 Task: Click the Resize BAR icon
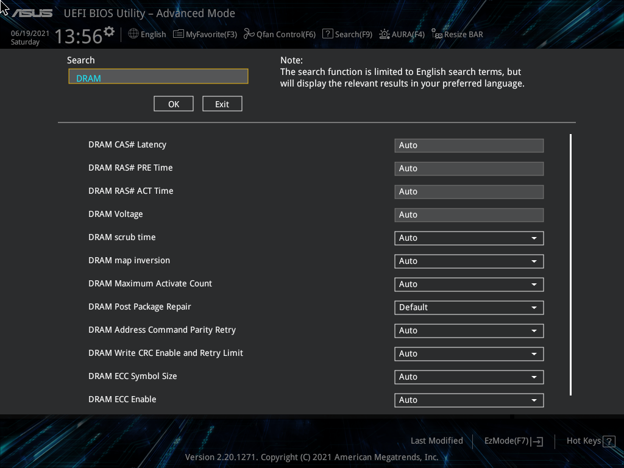(x=456, y=34)
